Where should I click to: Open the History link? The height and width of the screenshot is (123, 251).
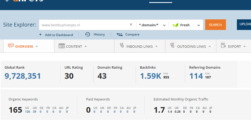[x=99, y=34]
